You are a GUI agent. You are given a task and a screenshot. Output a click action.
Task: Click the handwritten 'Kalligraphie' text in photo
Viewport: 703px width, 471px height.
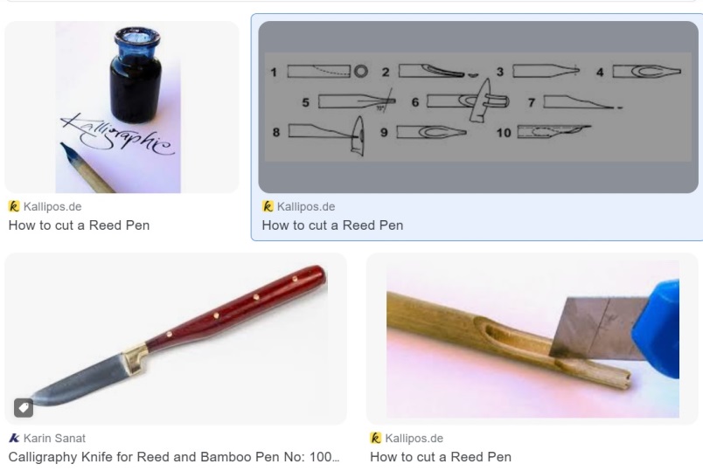coord(117,134)
